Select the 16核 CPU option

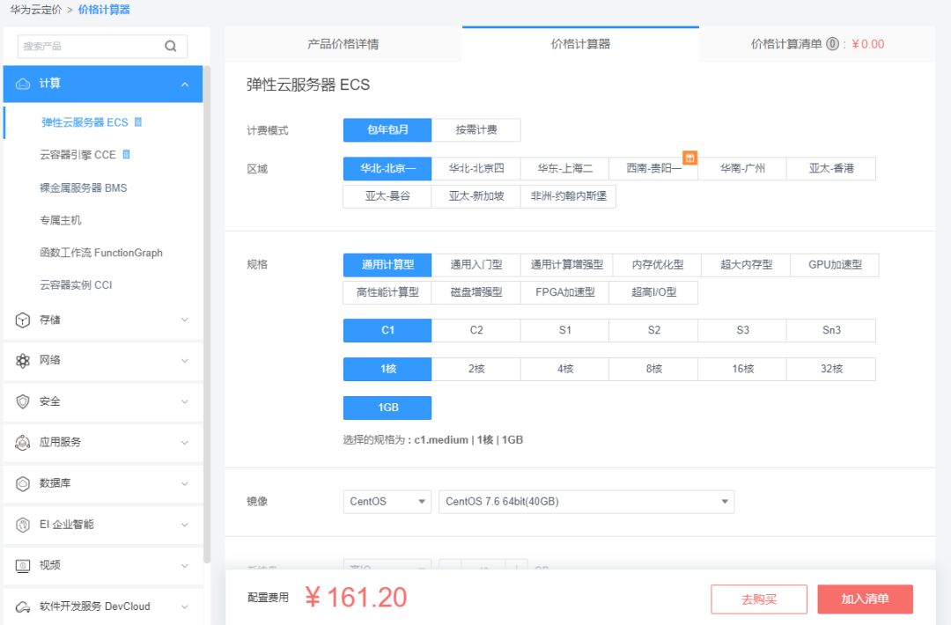click(x=742, y=369)
